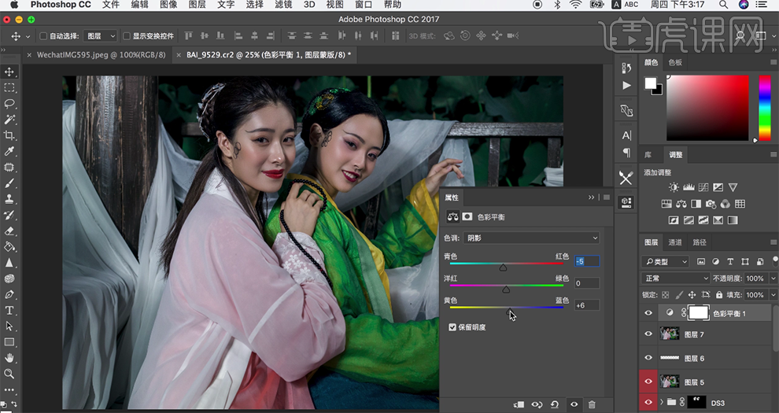
Task: Enable the 自动选择 checkbox
Action: [x=43, y=36]
